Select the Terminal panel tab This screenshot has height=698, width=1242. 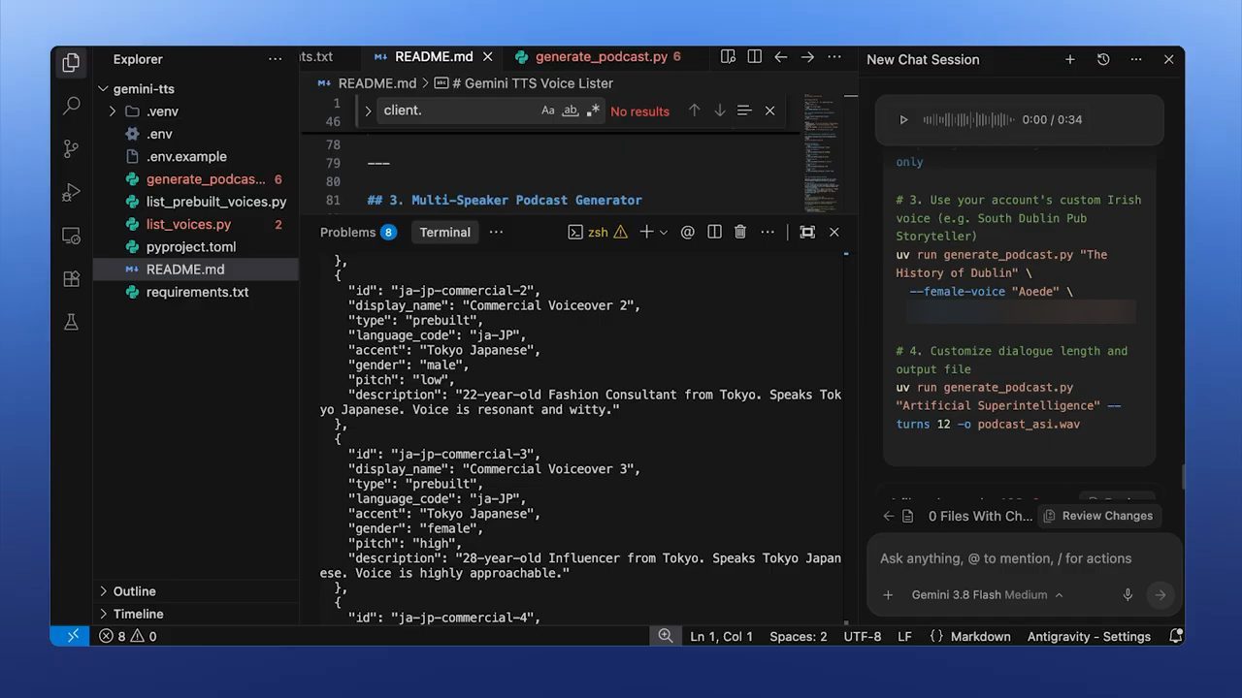(444, 232)
